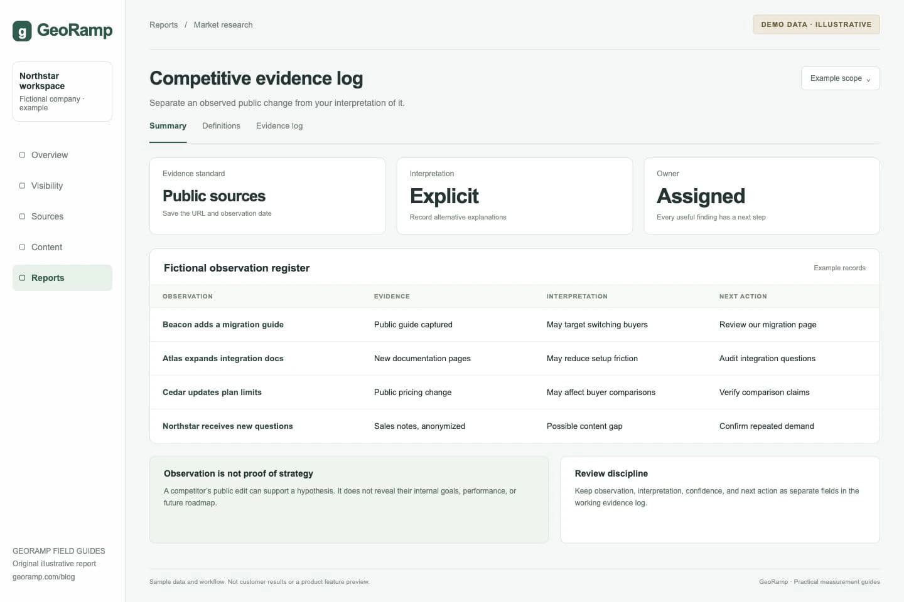The height and width of the screenshot is (602, 904).
Task: Click the Reports breadcrumb link
Action: pos(163,25)
